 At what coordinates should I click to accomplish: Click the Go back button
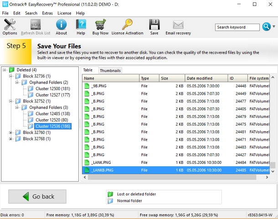pyautogui.click(x=37, y=197)
